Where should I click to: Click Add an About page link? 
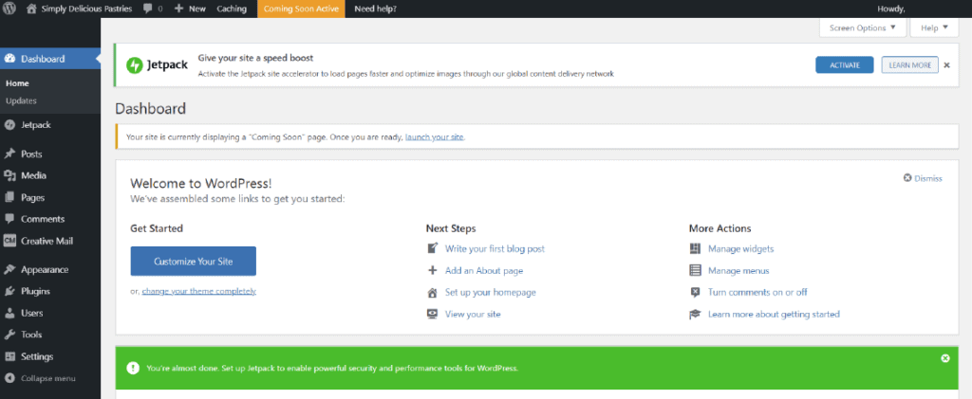484,270
